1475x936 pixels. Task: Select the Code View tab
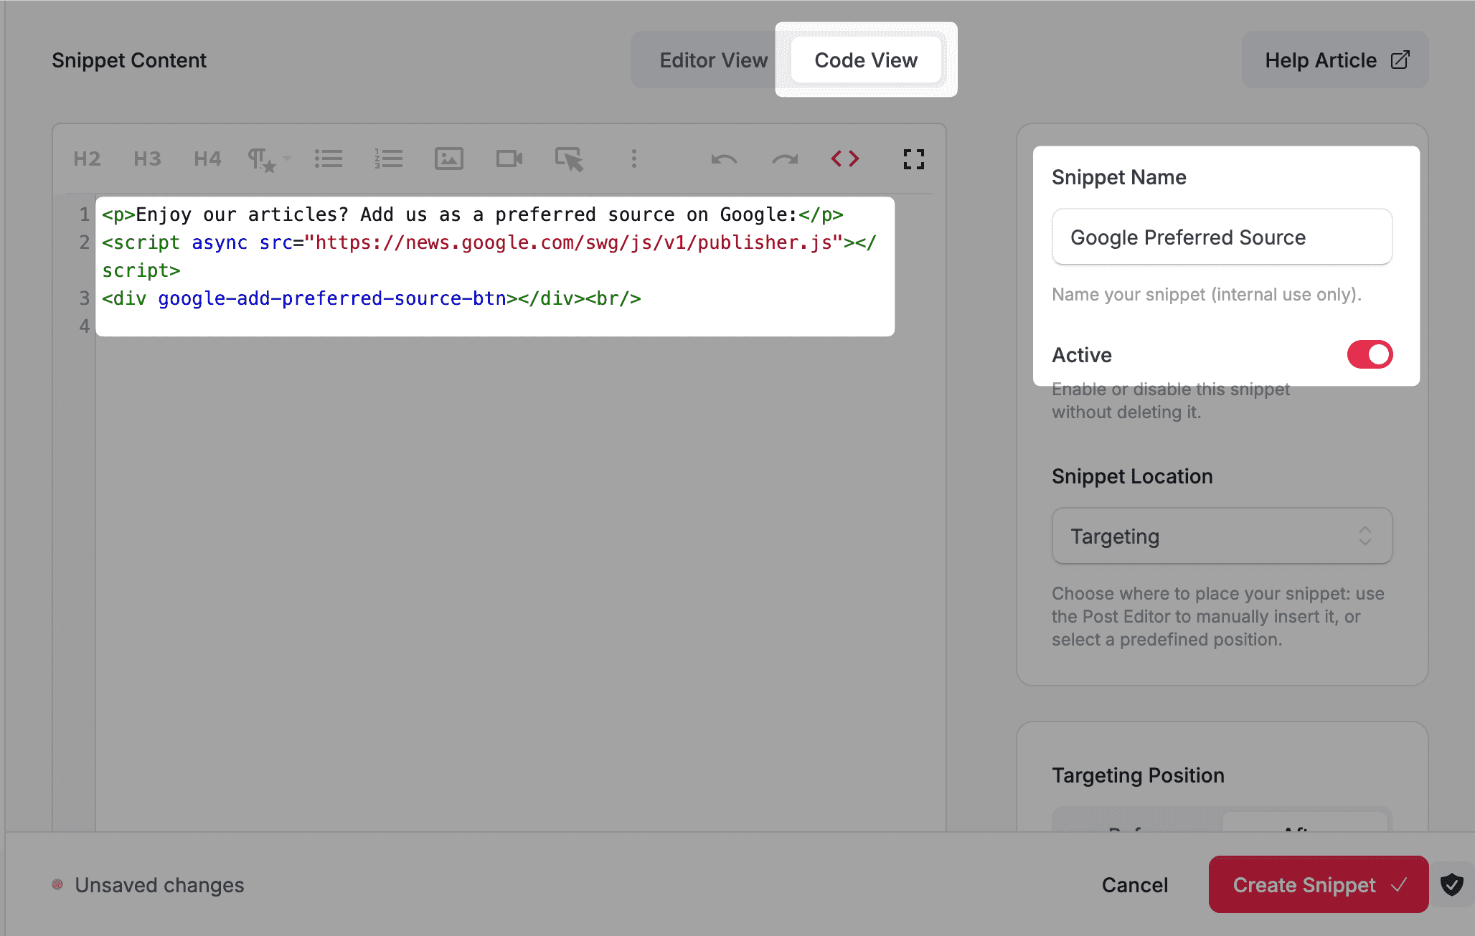866,60
